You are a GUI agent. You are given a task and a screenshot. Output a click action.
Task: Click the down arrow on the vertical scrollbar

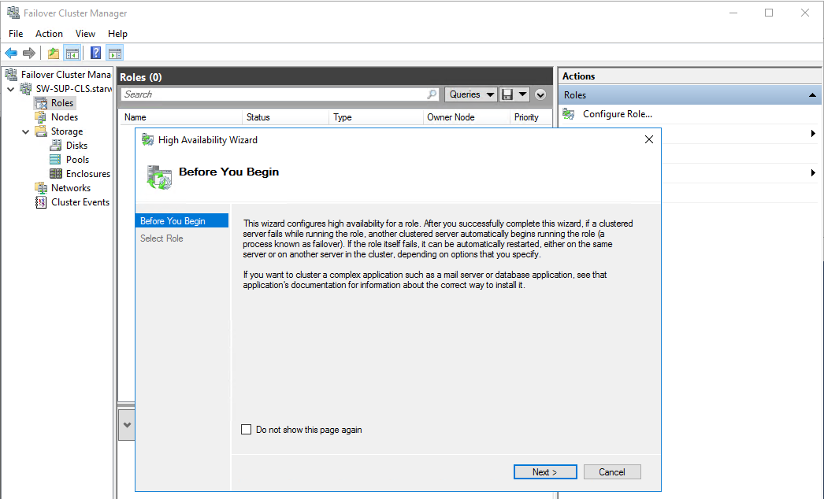[x=127, y=424]
